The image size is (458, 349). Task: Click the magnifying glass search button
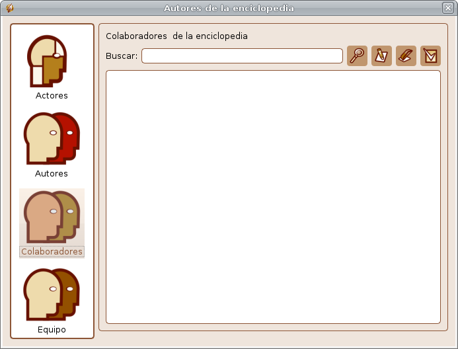[357, 56]
